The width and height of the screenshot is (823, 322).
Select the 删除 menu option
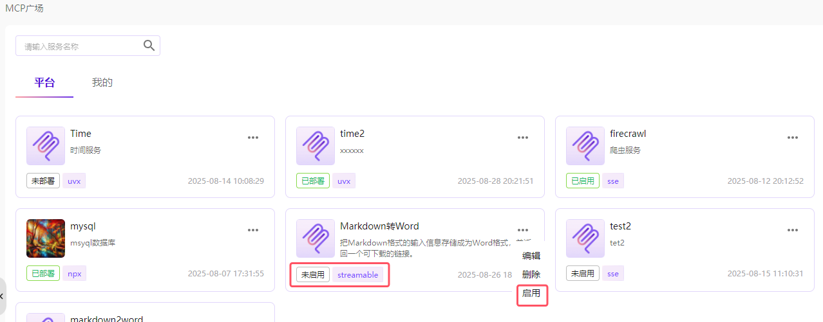pos(531,274)
